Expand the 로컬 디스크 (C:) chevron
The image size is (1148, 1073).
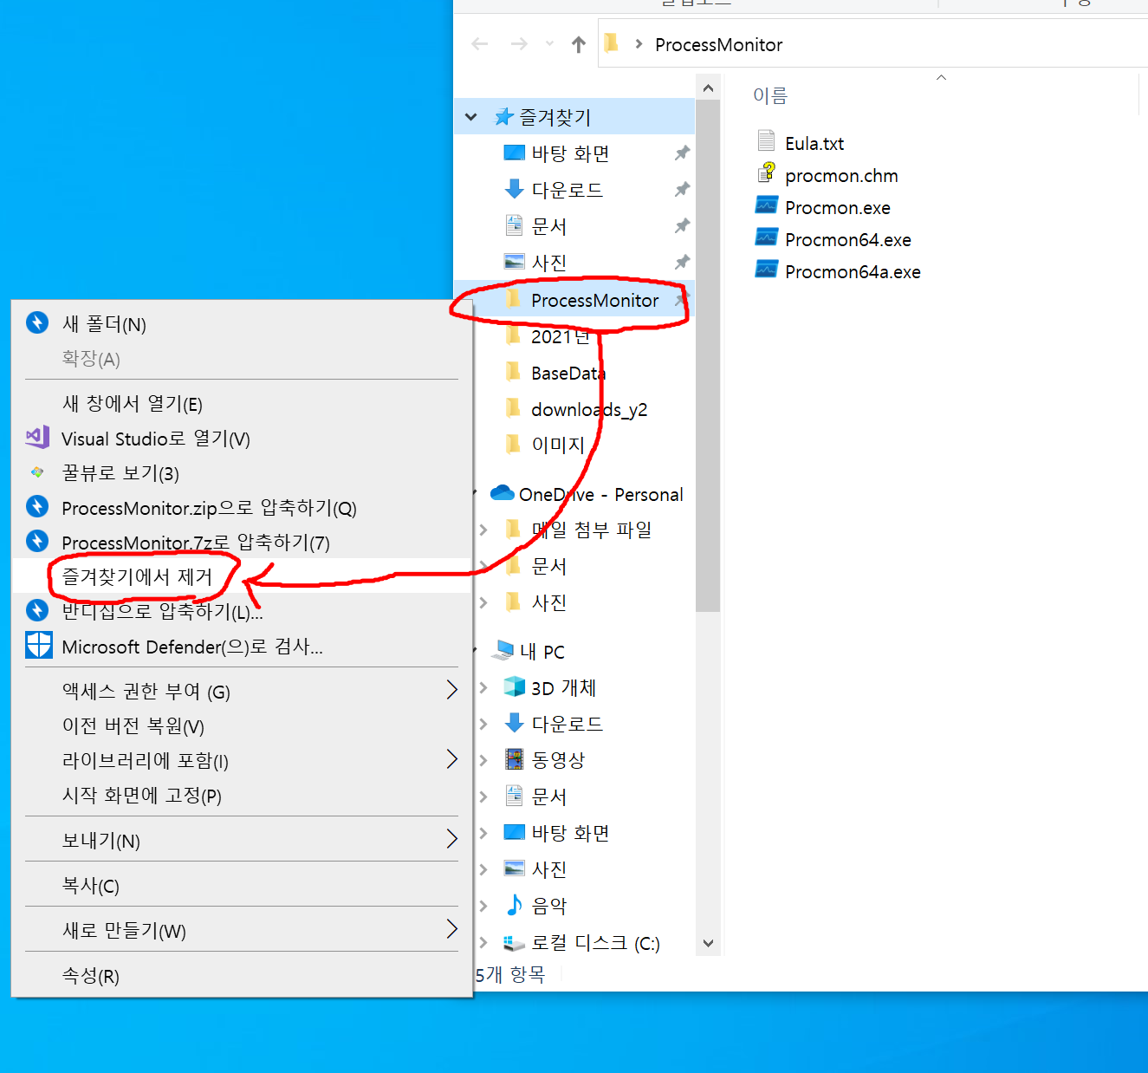(x=483, y=942)
